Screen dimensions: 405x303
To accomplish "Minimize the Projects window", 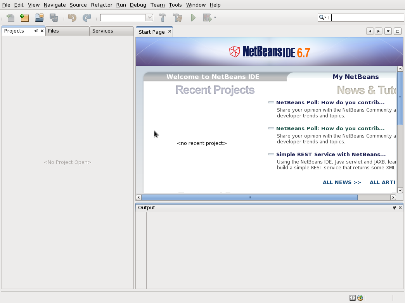I will pos(36,31).
